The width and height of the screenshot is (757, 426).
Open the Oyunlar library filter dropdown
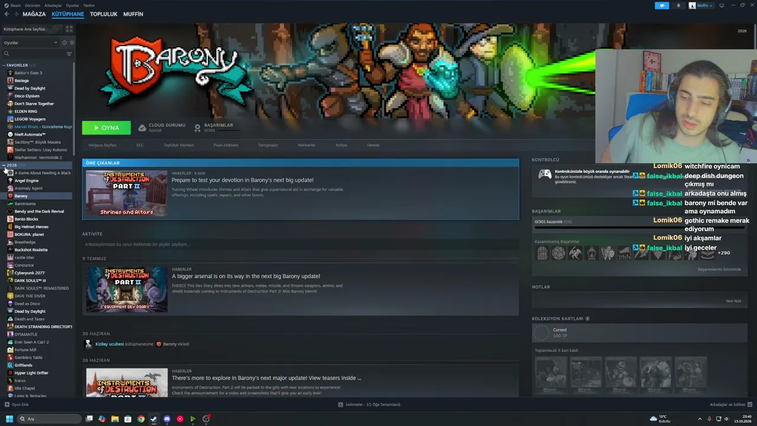(x=30, y=43)
